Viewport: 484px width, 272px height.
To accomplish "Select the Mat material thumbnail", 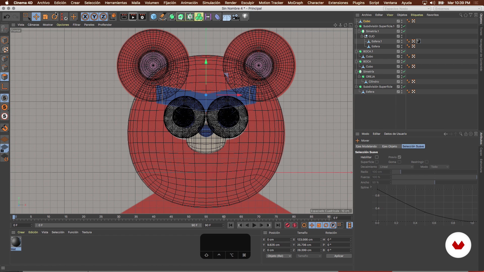I will tap(16, 244).
